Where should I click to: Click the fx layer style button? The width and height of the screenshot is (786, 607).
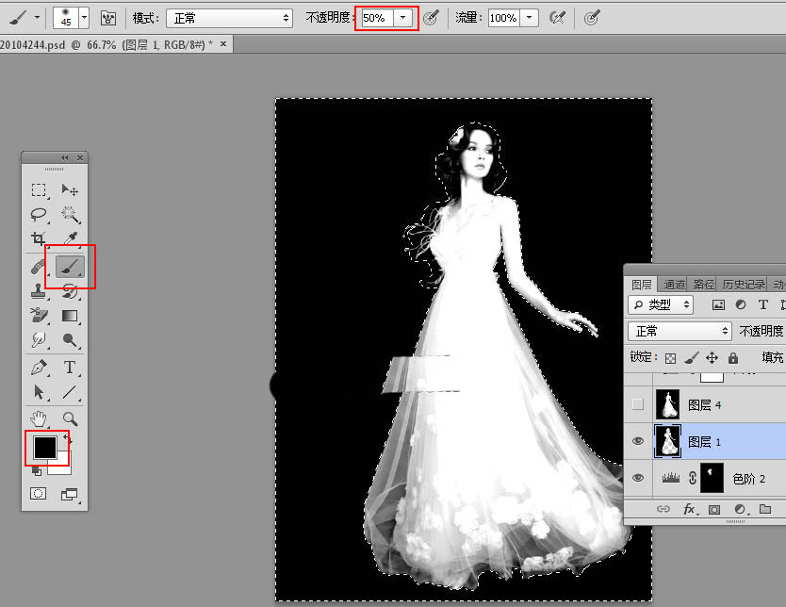[689, 509]
